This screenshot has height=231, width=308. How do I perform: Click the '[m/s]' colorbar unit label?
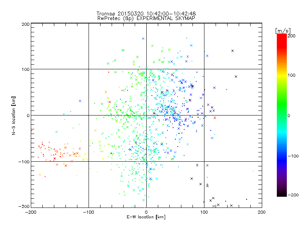point(283,31)
